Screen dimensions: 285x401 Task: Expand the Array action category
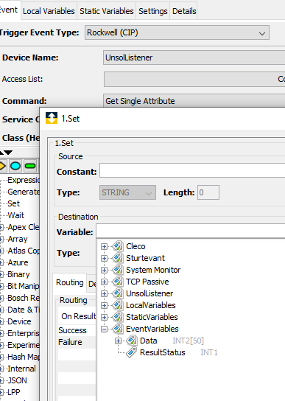(1, 240)
